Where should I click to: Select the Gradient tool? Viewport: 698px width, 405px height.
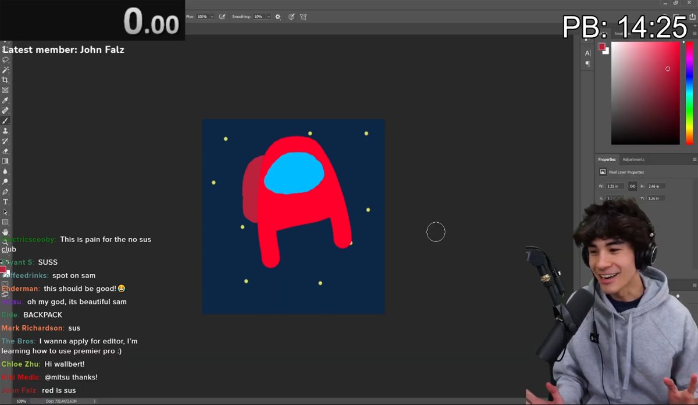pyautogui.click(x=6, y=161)
